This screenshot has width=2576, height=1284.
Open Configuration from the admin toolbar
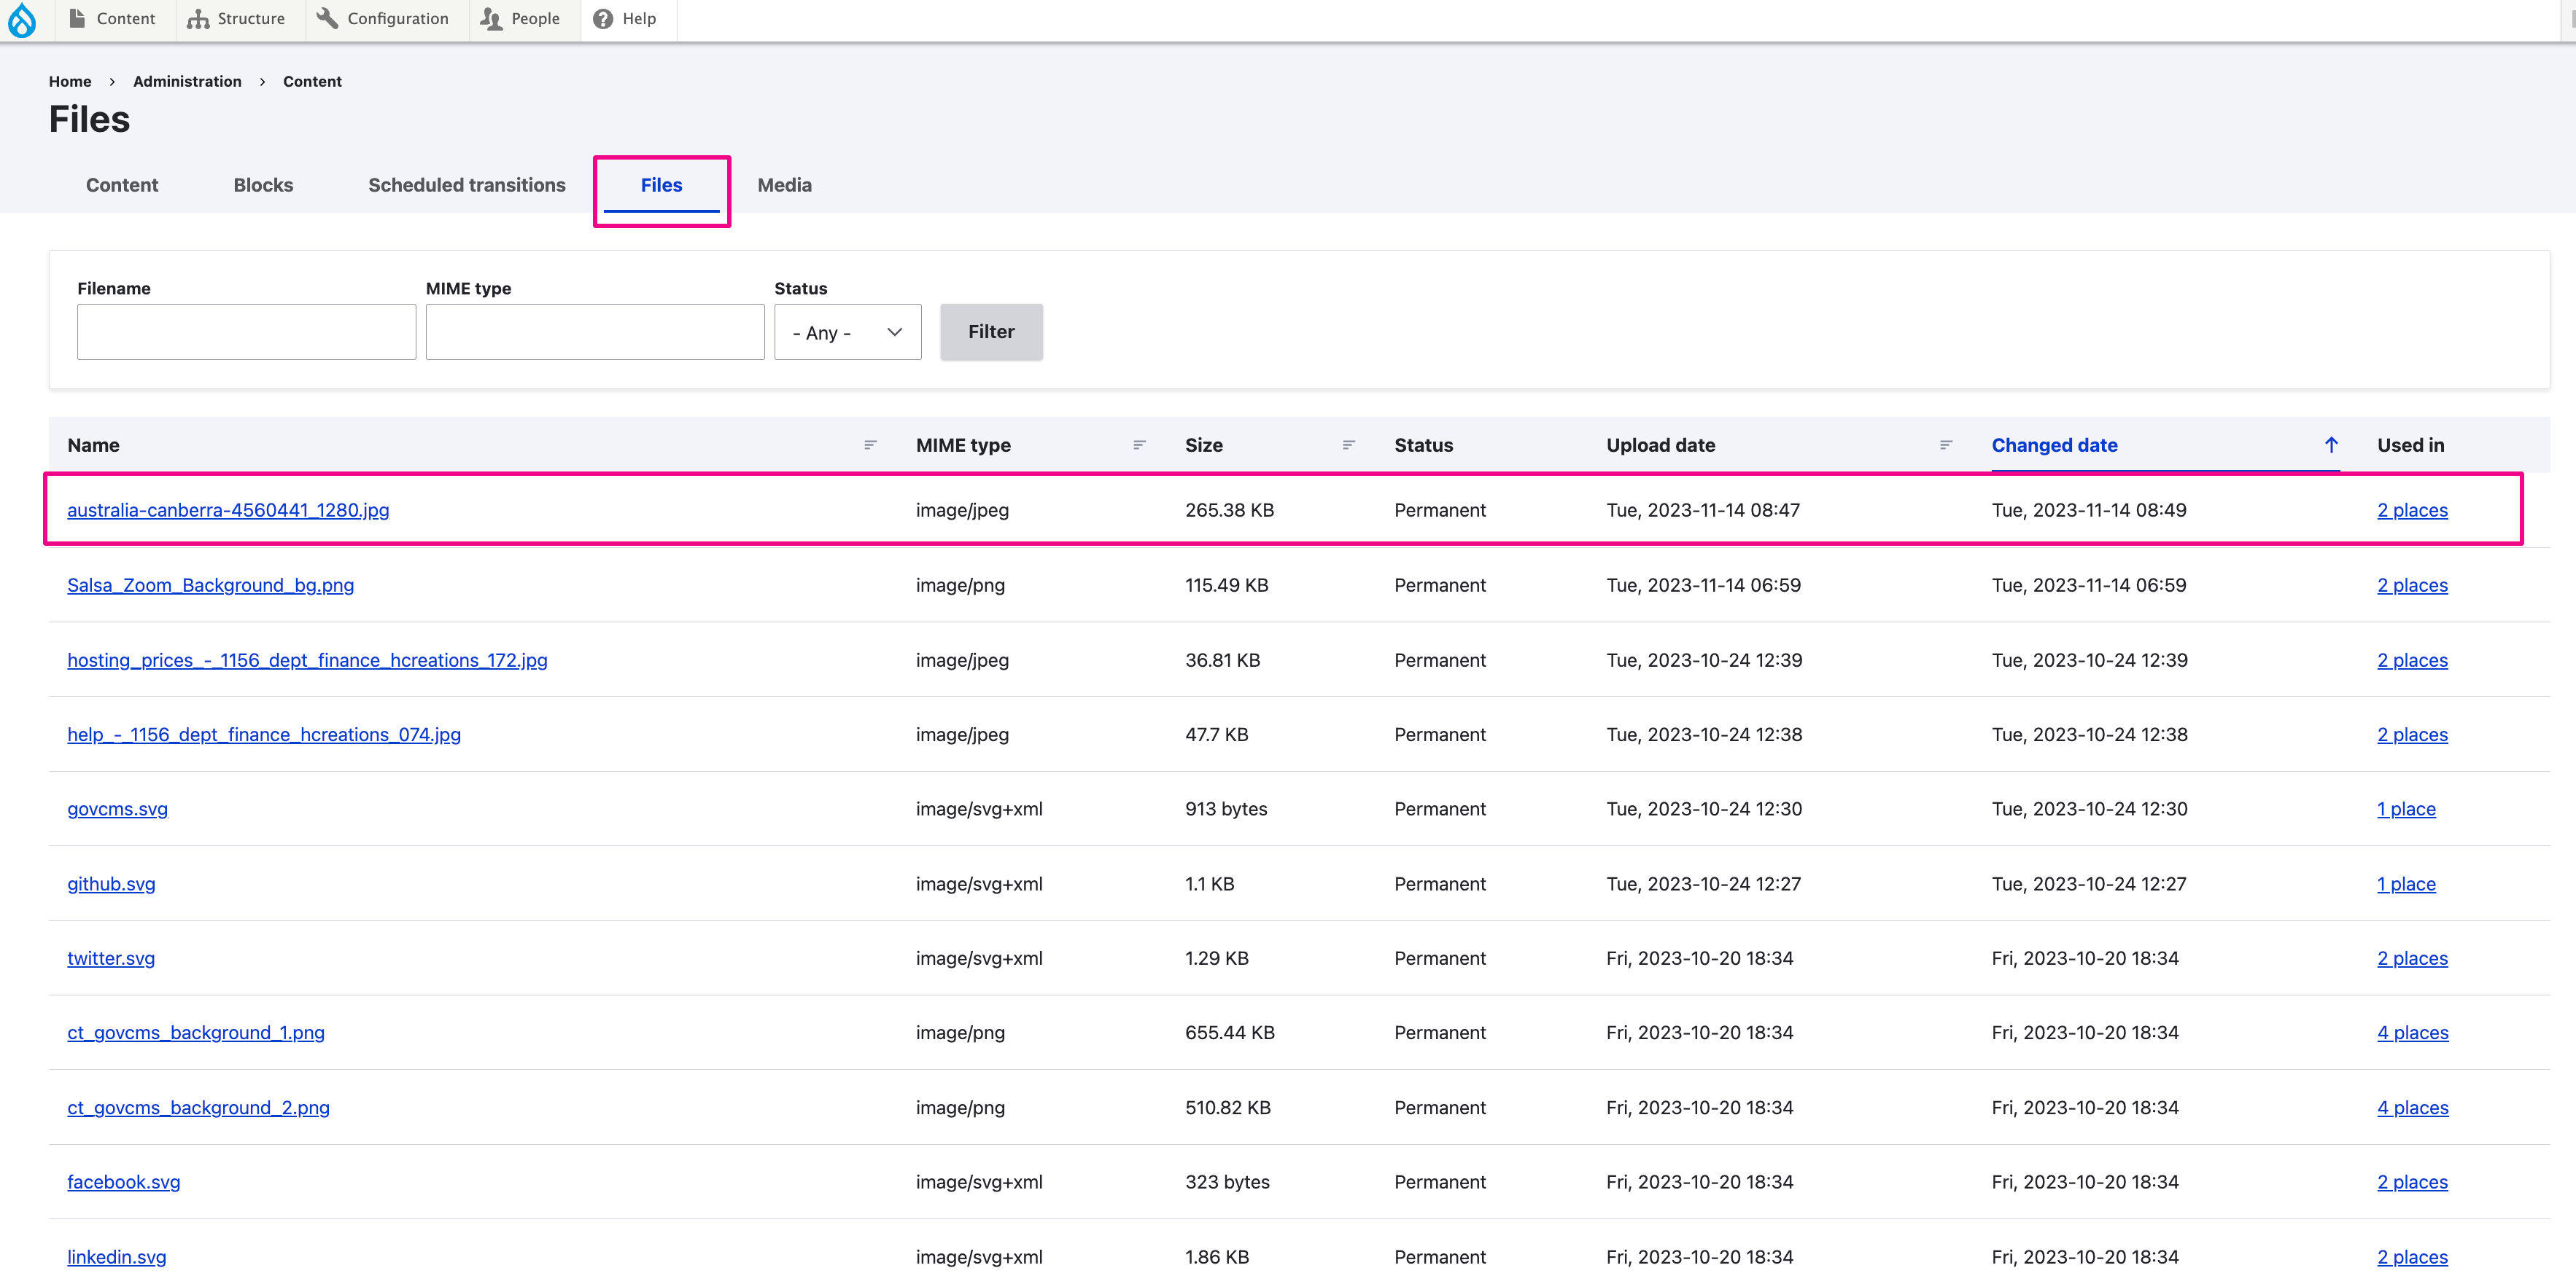(x=383, y=19)
